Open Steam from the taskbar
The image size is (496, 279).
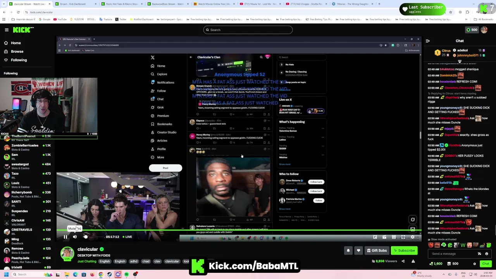click(109, 275)
